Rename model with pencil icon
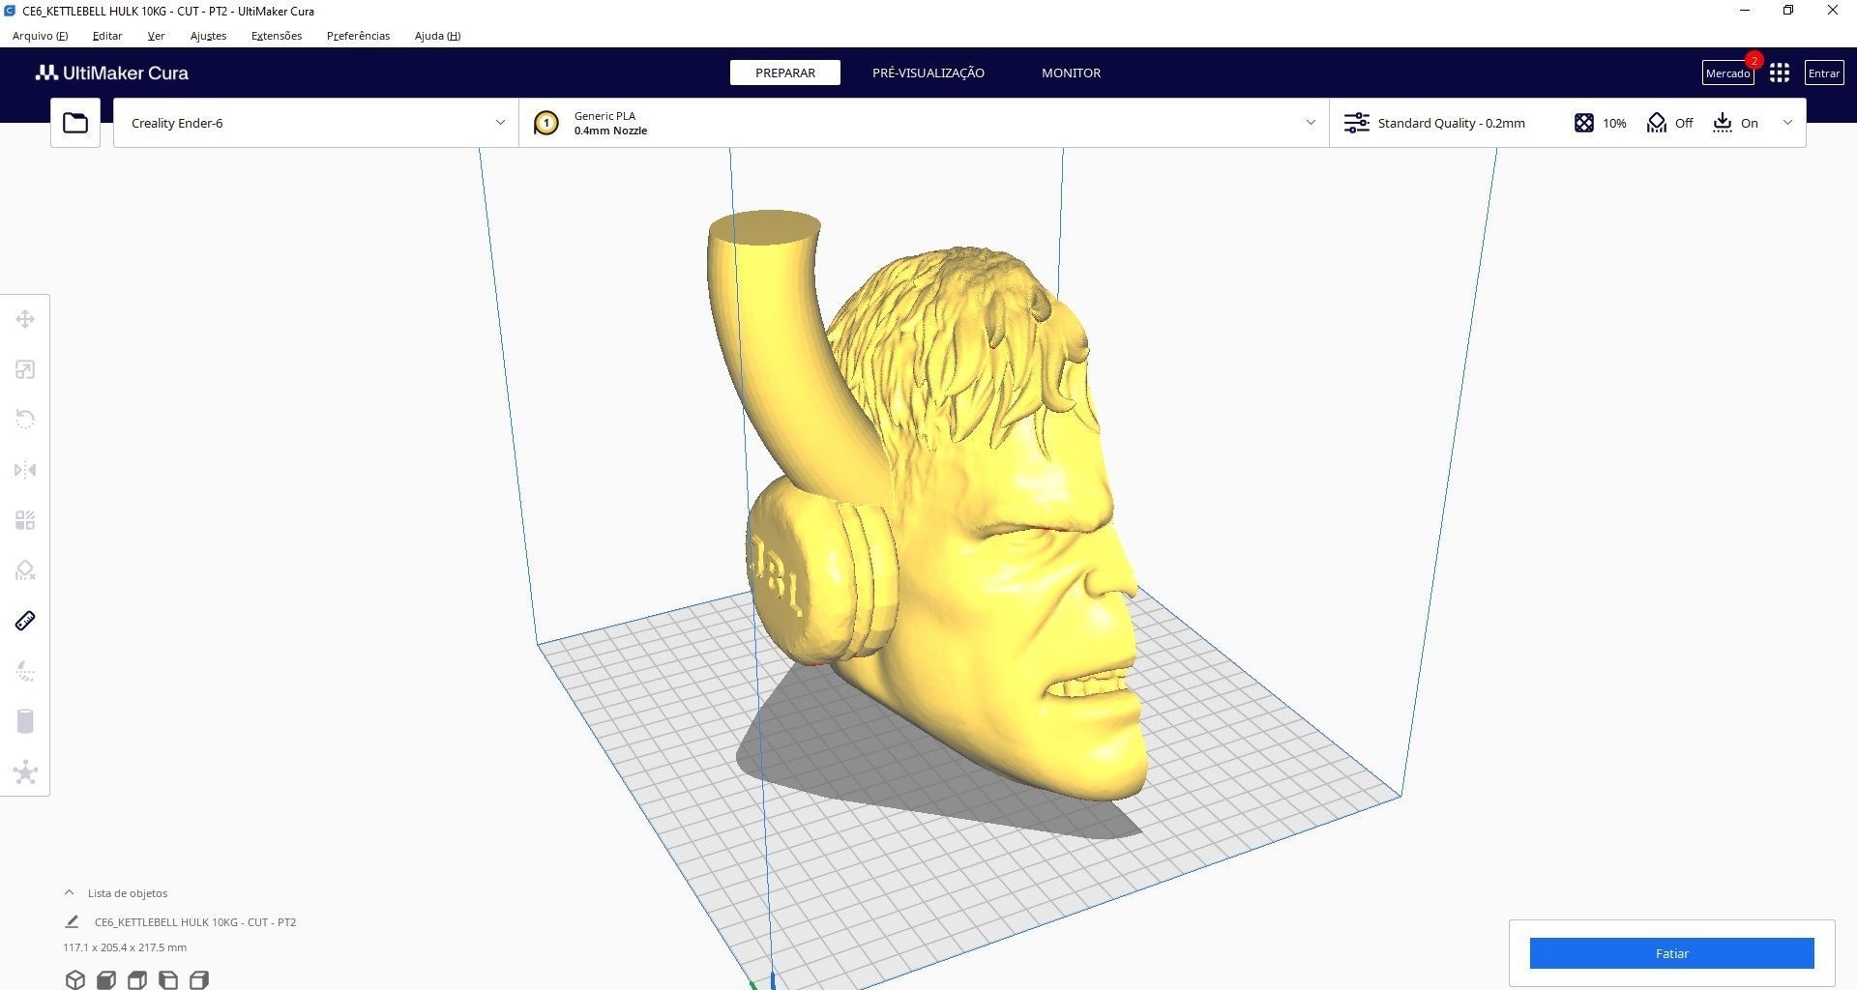This screenshot has width=1857, height=990. (72, 921)
